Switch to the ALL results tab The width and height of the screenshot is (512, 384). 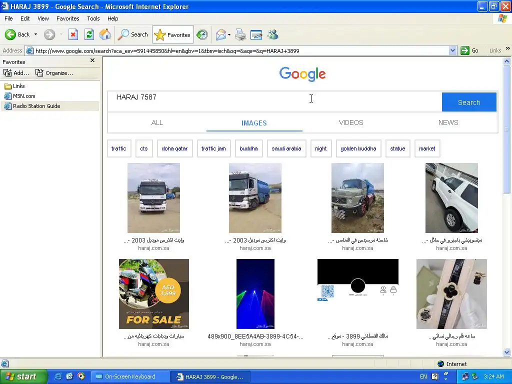[x=157, y=123]
